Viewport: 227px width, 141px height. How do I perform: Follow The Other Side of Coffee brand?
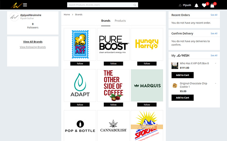(x=113, y=105)
